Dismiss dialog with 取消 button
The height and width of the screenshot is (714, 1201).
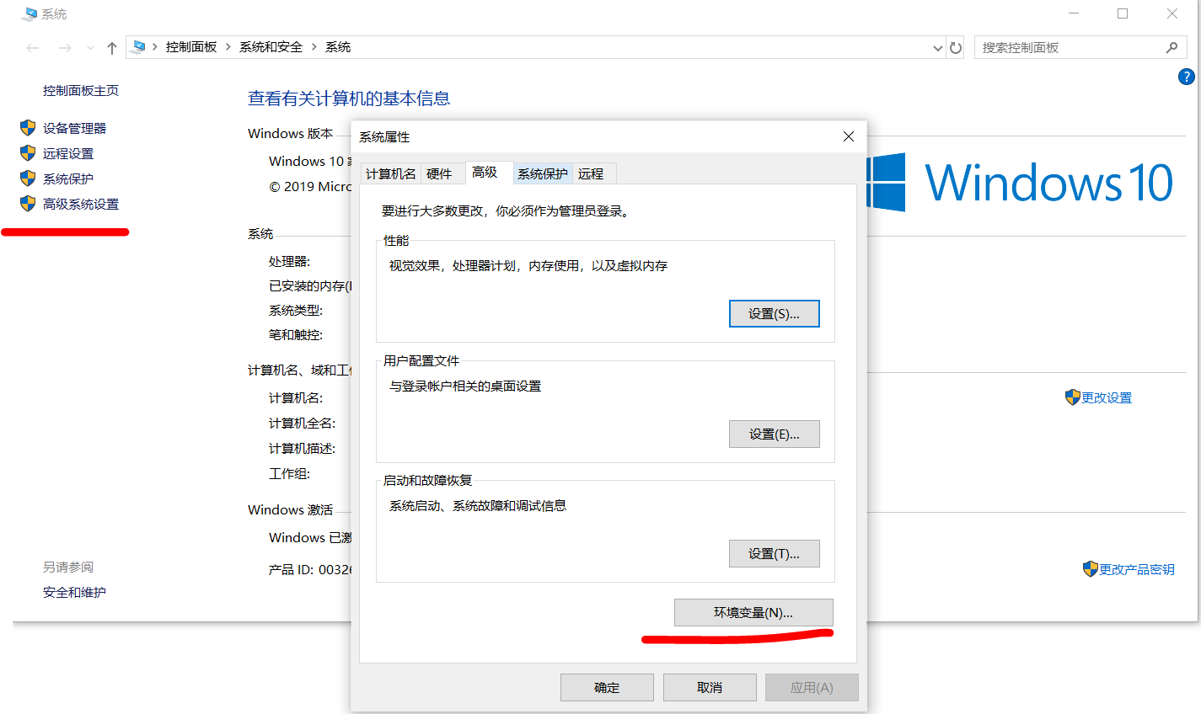(x=710, y=688)
